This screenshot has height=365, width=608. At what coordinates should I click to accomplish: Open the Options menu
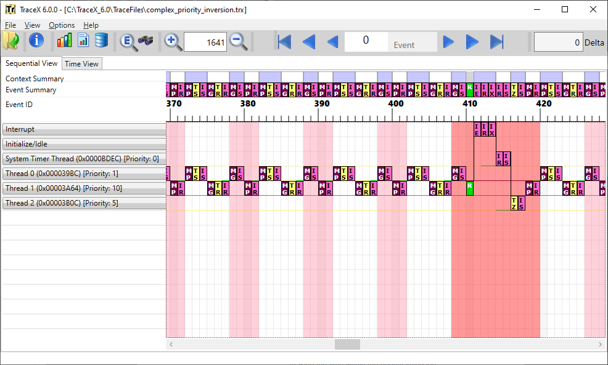click(x=62, y=25)
